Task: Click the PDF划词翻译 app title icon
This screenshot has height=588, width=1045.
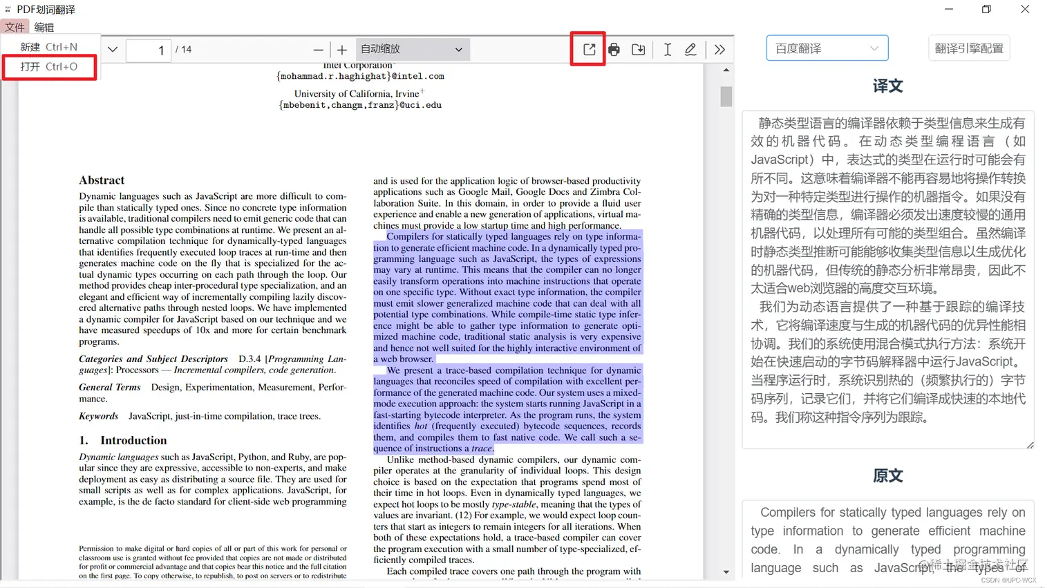Action: [8, 10]
